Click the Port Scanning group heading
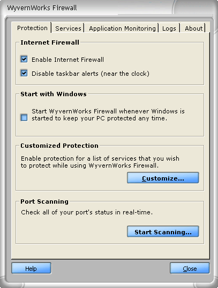The width and height of the screenshot is (218, 288). tap(44, 201)
